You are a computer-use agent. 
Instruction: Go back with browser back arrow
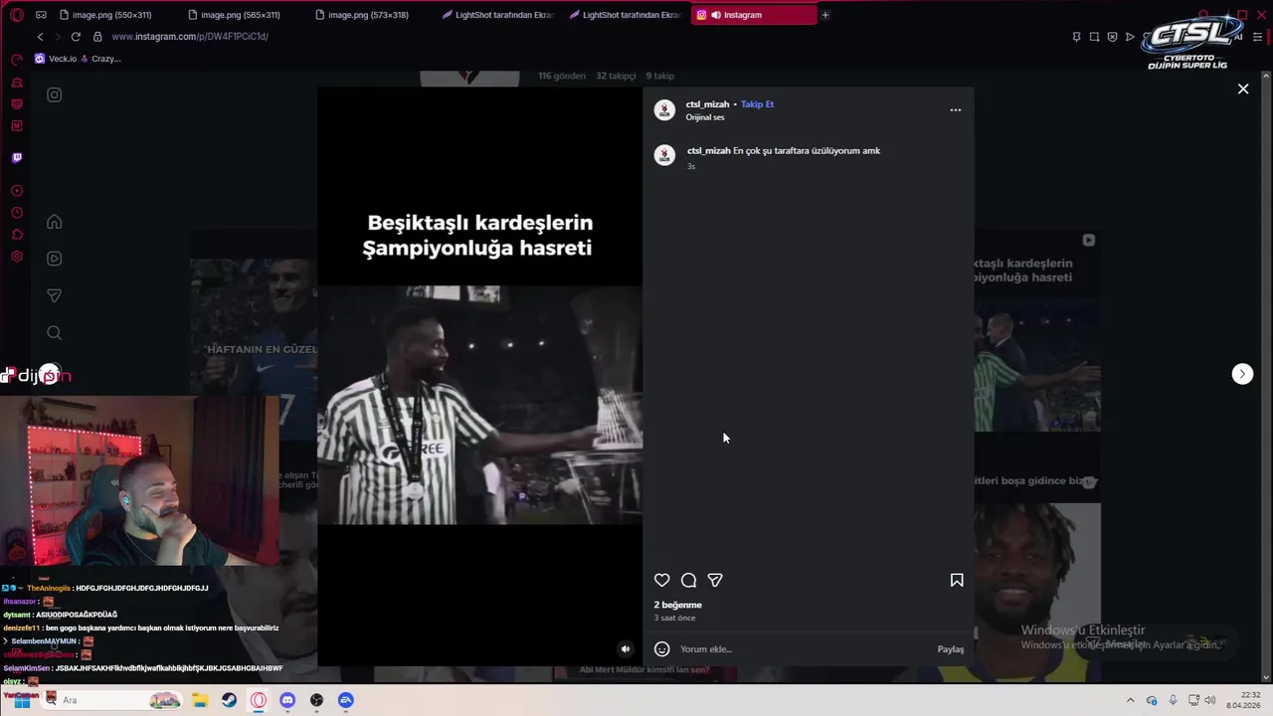coord(40,37)
